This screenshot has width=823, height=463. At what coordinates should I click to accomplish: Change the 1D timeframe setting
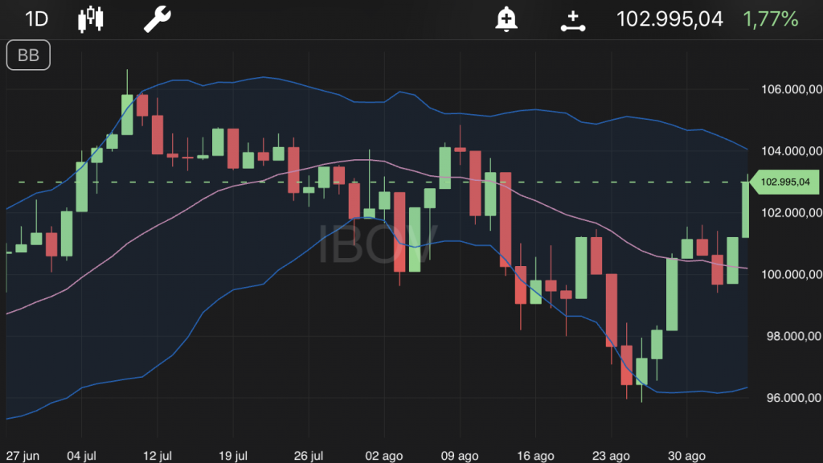[37, 19]
